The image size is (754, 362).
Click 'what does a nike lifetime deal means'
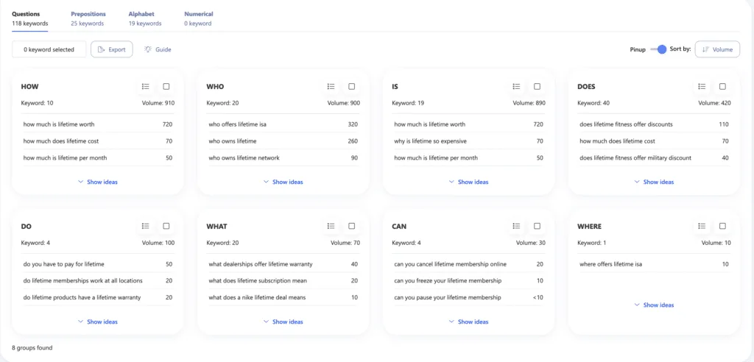click(x=257, y=297)
